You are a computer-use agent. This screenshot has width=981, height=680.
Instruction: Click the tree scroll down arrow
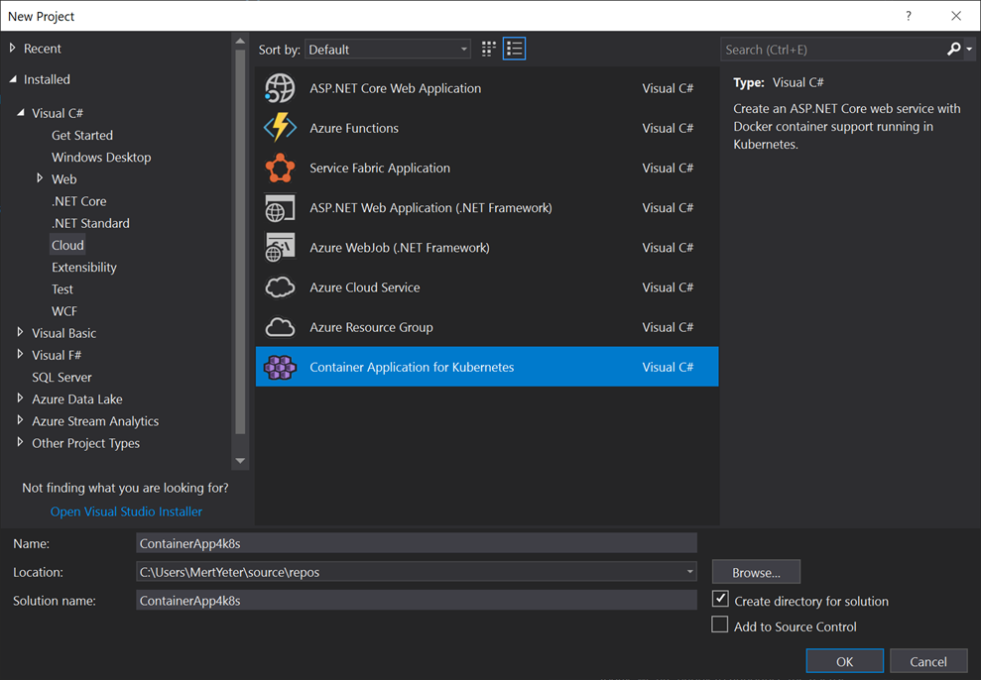coord(240,461)
